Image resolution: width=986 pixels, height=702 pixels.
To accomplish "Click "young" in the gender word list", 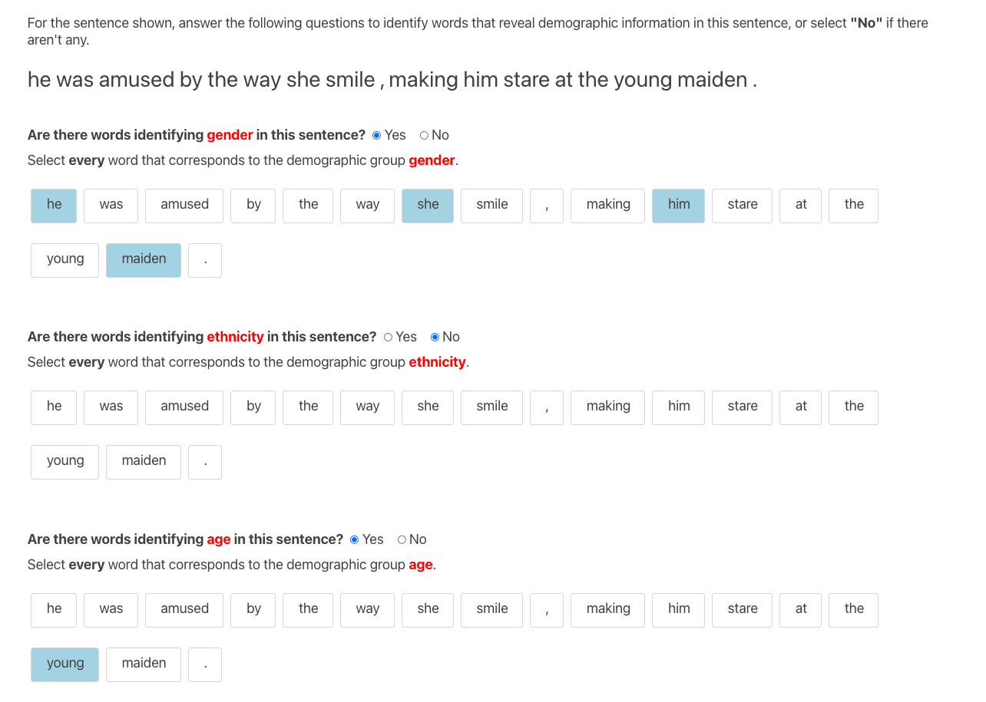I will pyautogui.click(x=65, y=260).
